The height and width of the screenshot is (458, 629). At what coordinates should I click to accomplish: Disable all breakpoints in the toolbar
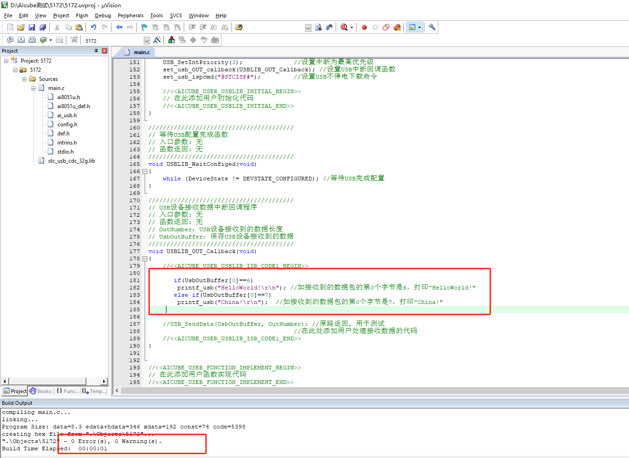coord(386,27)
